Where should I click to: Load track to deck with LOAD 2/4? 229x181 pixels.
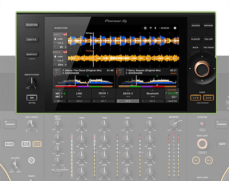pyautogui.click(x=209, y=98)
